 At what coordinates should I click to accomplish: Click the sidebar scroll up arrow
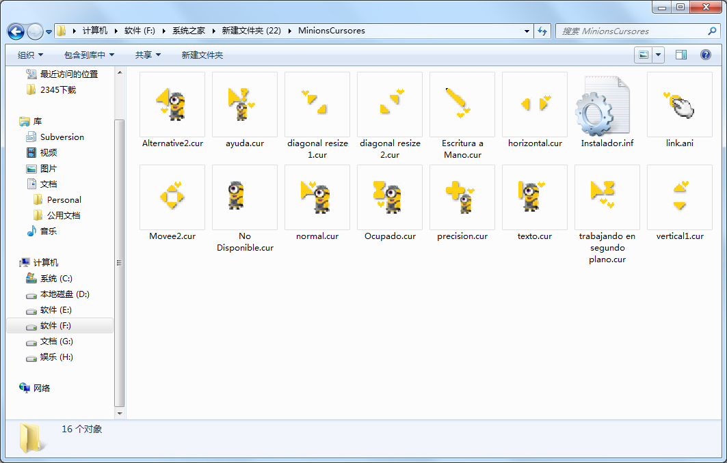tap(120, 72)
